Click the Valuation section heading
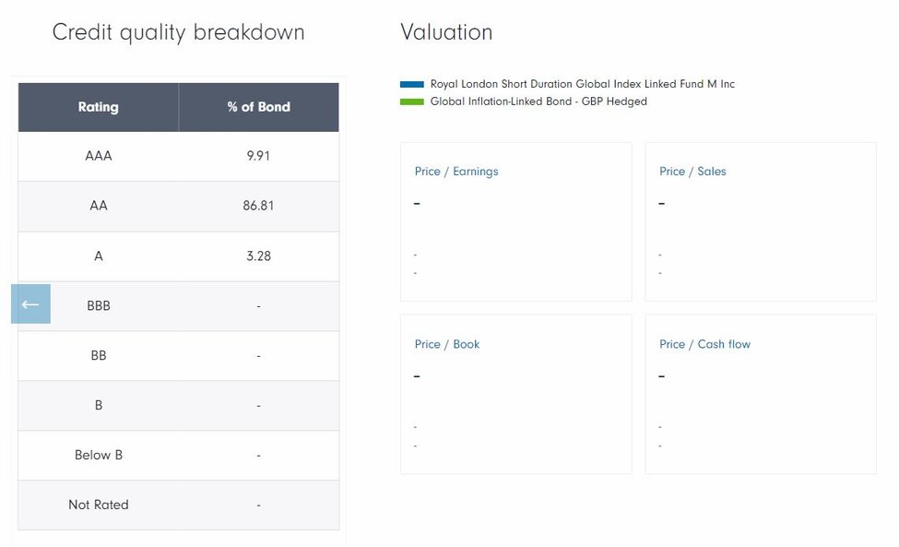The height and width of the screenshot is (547, 899). click(x=446, y=32)
